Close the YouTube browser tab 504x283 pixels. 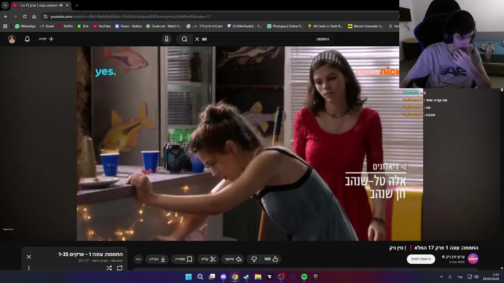[67, 5]
